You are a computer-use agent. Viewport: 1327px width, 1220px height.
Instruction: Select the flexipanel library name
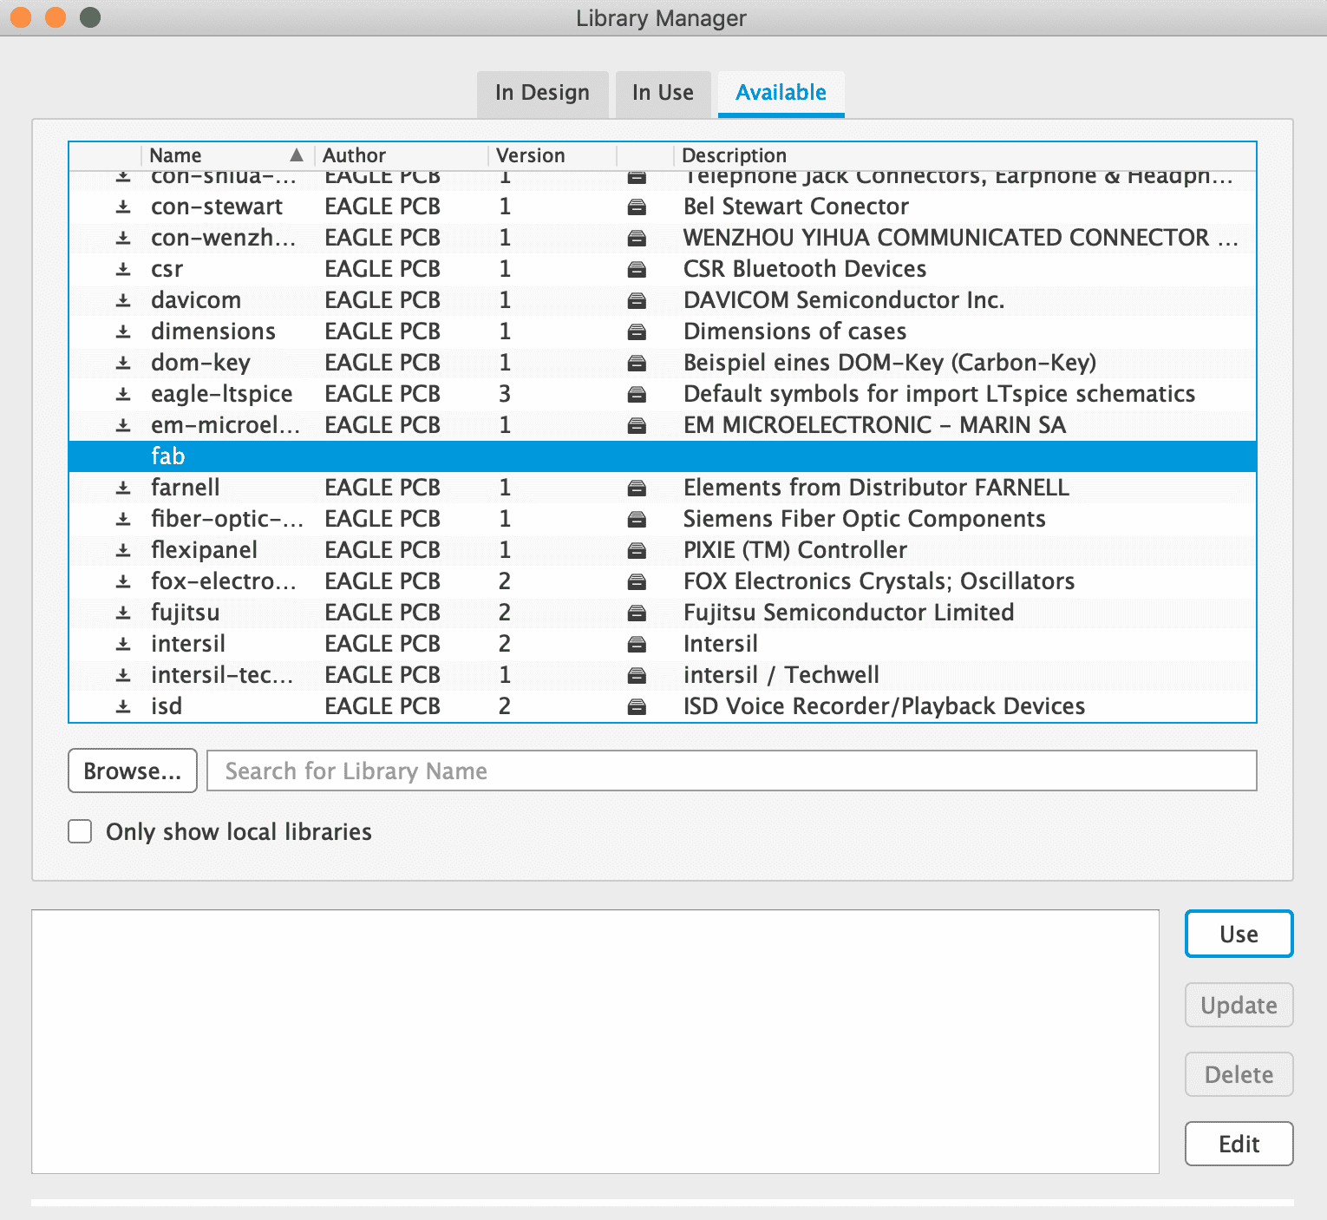coord(204,550)
